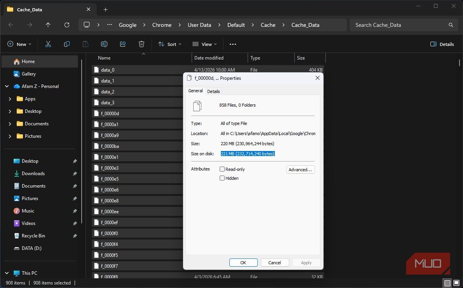Switch to large thumbnails view icon in status bar
This screenshot has width=463, height=288.
[x=456, y=283]
